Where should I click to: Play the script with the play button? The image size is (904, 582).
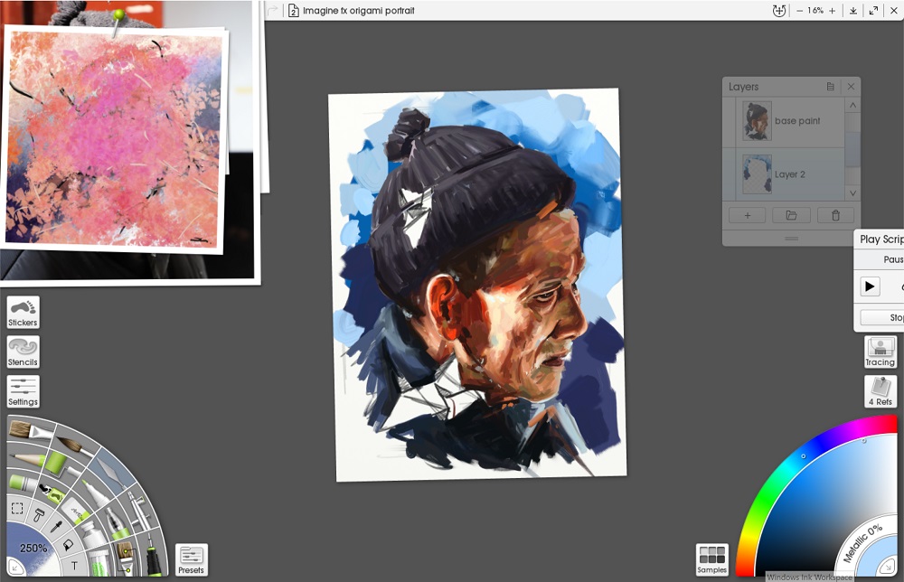point(870,286)
